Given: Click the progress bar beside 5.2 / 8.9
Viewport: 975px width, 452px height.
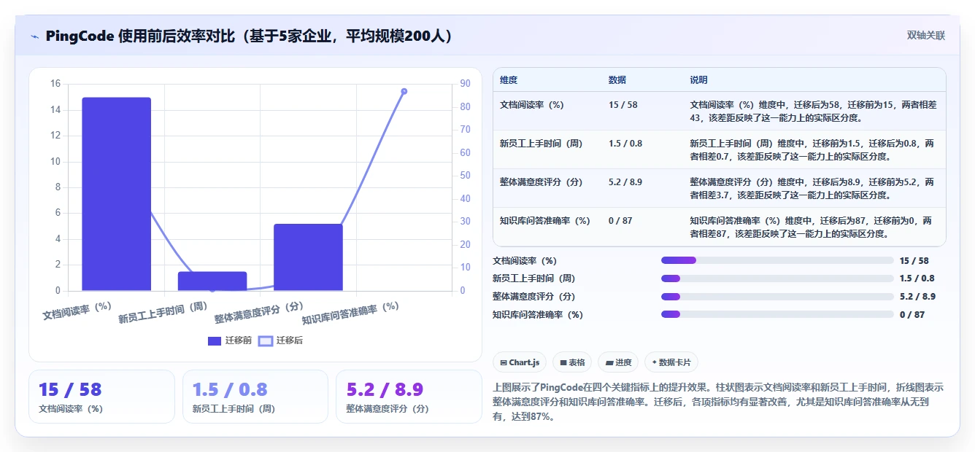Looking at the screenshot, I should (777, 296).
